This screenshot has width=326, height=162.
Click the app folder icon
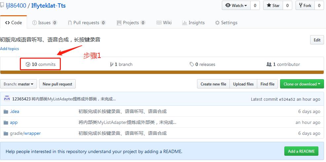coord(6,123)
